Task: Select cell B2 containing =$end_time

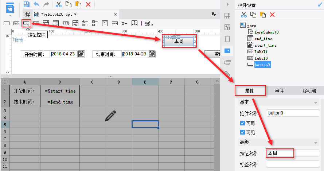Action: coord(60,102)
